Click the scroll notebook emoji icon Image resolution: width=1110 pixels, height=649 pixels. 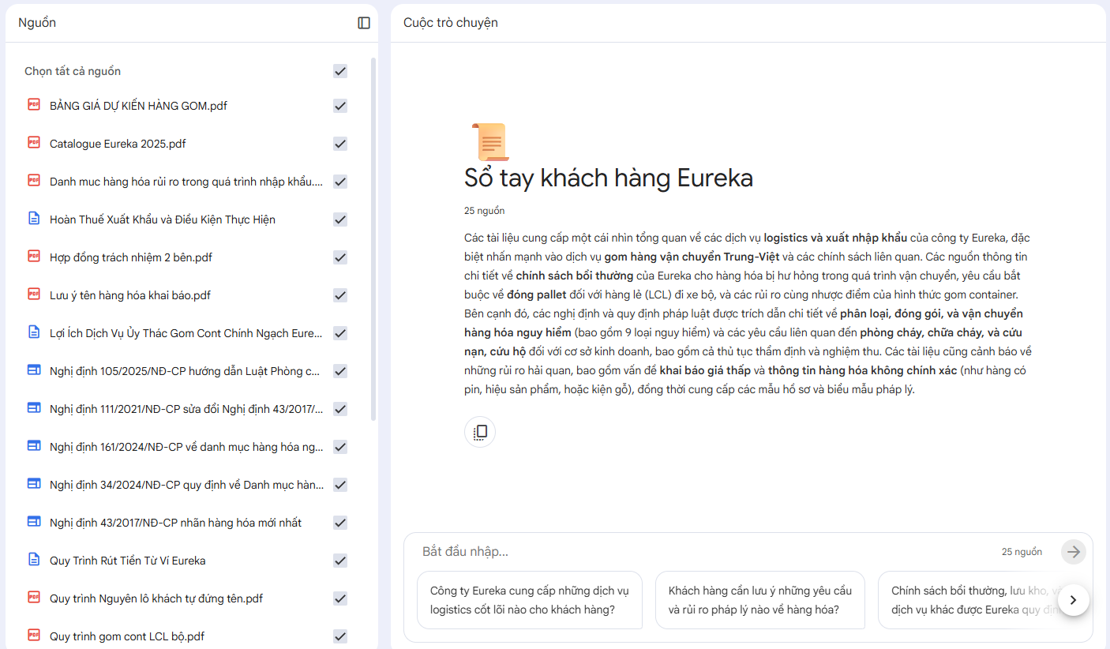click(x=489, y=142)
